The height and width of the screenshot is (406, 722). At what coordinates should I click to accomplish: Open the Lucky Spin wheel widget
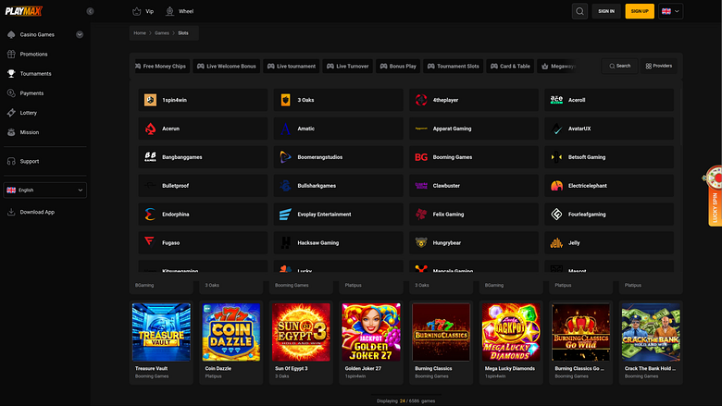(x=715, y=195)
